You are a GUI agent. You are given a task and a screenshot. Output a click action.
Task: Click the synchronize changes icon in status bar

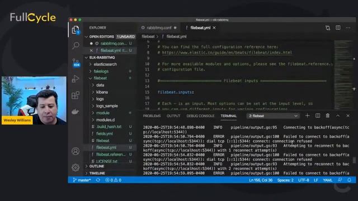(98, 180)
